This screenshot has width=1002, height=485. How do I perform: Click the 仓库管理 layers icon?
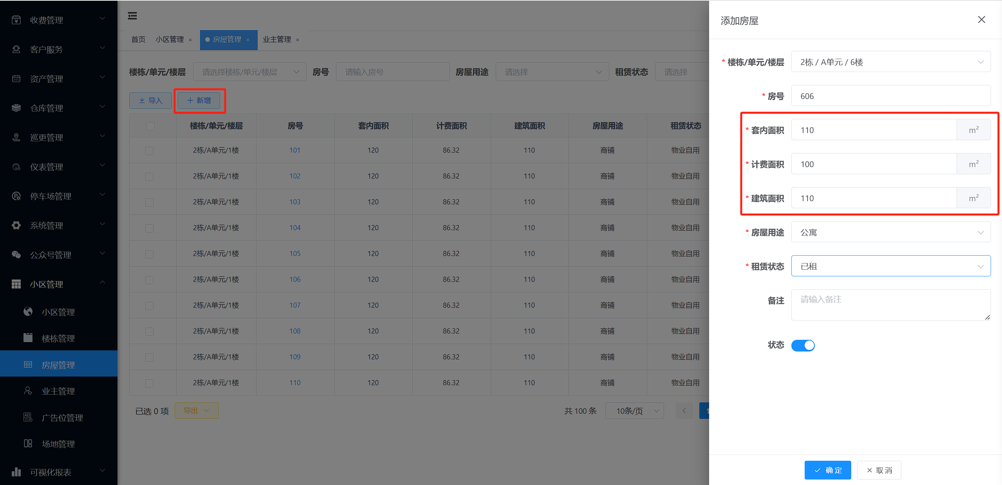click(16, 108)
